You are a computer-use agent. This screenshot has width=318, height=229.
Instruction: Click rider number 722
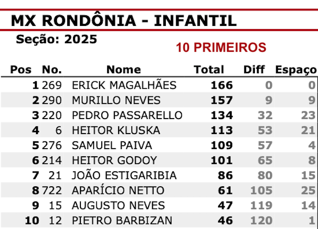[x=52, y=190]
